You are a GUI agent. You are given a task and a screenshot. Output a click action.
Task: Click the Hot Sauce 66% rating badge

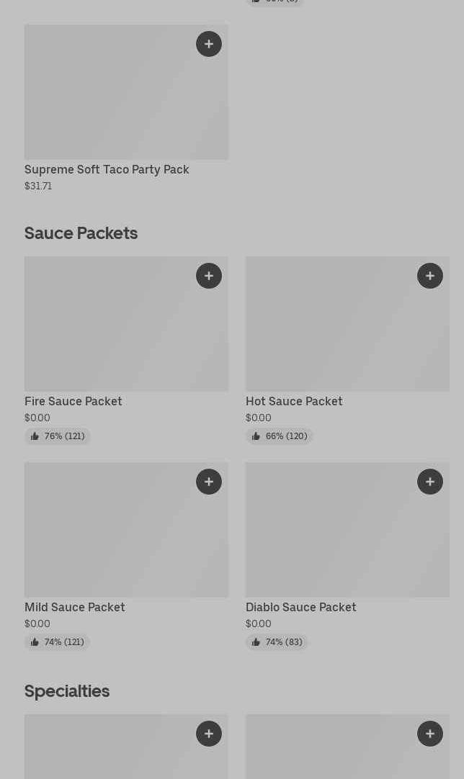coord(280,436)
